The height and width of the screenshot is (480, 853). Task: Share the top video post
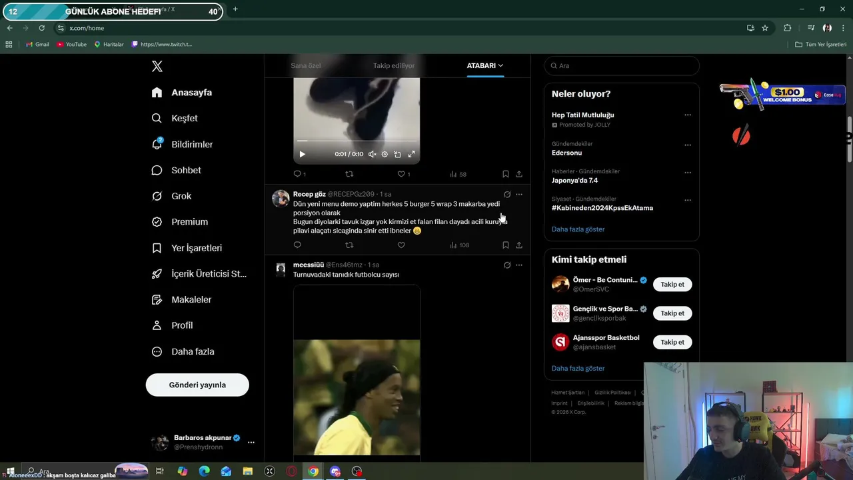(x=519, y=174)
